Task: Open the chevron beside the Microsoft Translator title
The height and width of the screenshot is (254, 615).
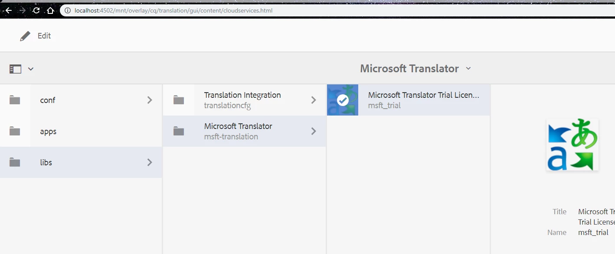Action: pyautogui.click(x=468, y=68)
